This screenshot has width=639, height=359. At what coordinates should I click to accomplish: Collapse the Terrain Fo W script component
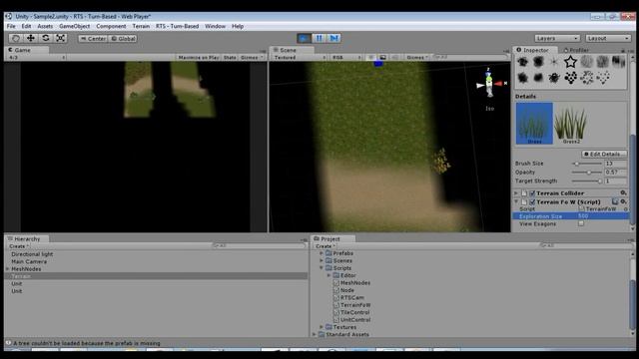[x=516, y=201]
